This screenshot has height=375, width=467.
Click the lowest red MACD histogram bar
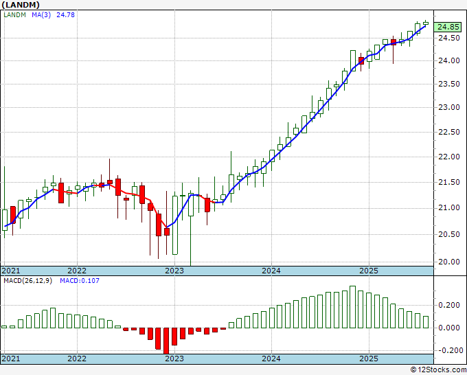click(x=166, y=341)
